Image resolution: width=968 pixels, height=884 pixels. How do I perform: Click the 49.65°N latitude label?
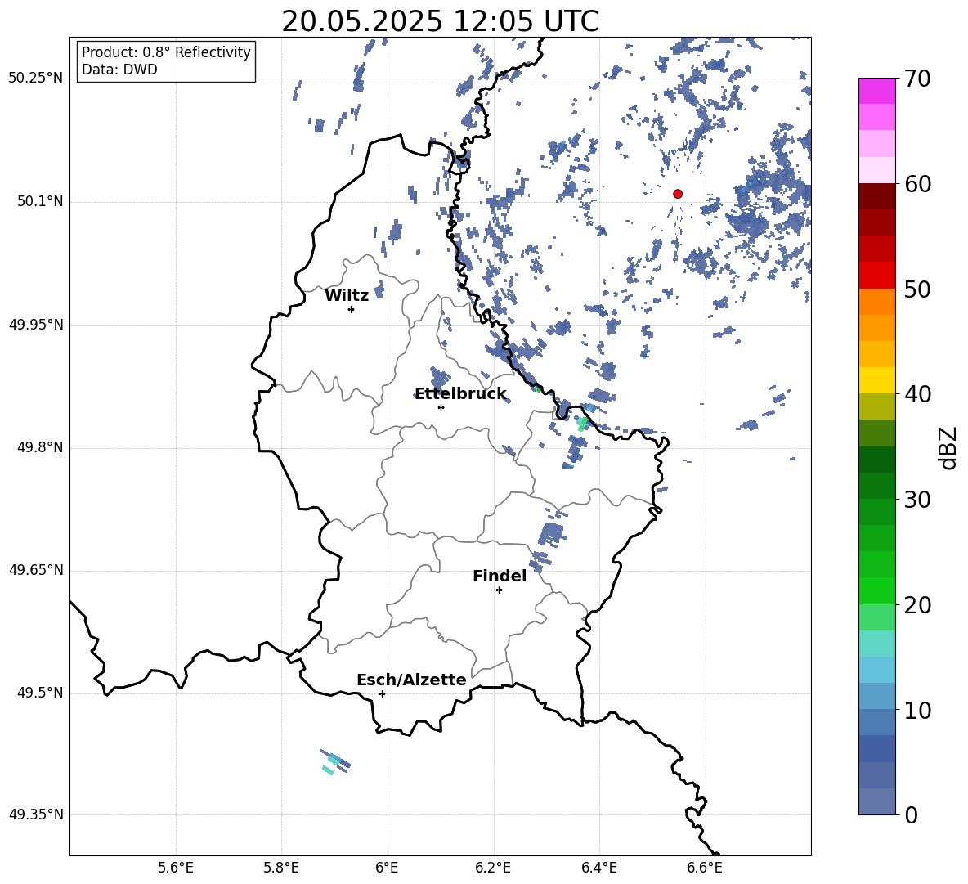click(35, 570)
